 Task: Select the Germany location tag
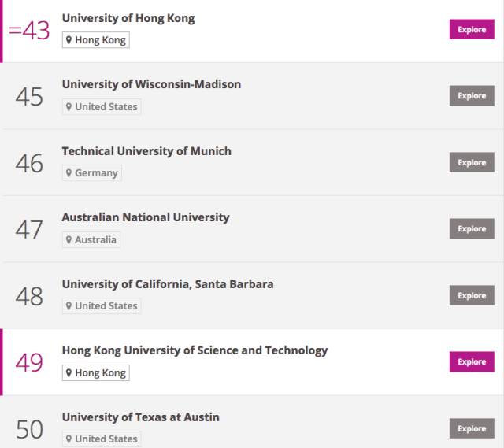click(92, 173)
